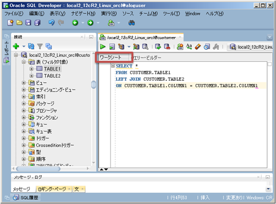The image size is (276, 204).
Task: Click the eraser Clear icon
Action: pyautogui.click(x=198, y=47)
